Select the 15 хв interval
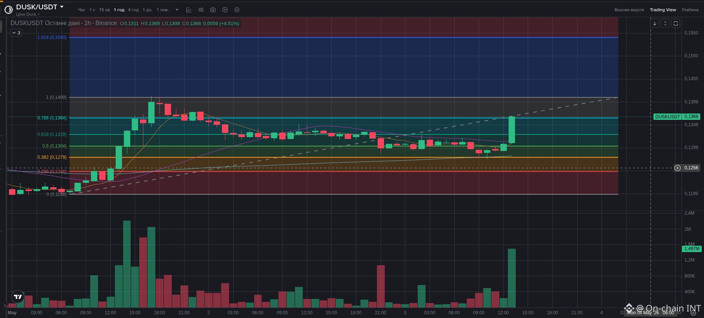This screenshot has height=318, width=704. coord(104,10)
